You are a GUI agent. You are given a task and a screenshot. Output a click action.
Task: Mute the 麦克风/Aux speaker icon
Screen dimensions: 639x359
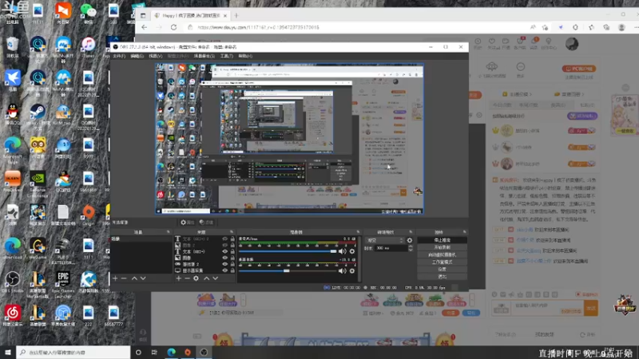[x=342, y=251]
